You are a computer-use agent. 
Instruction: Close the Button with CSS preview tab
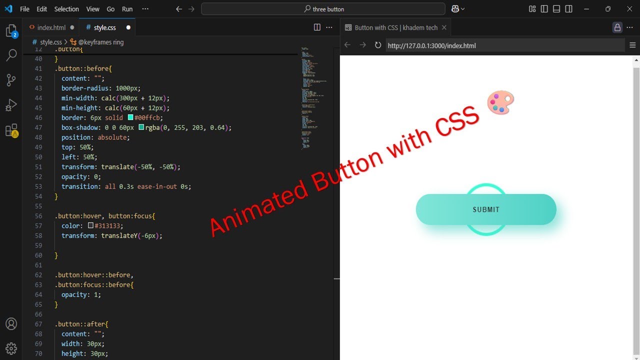[x=444, y=27]
